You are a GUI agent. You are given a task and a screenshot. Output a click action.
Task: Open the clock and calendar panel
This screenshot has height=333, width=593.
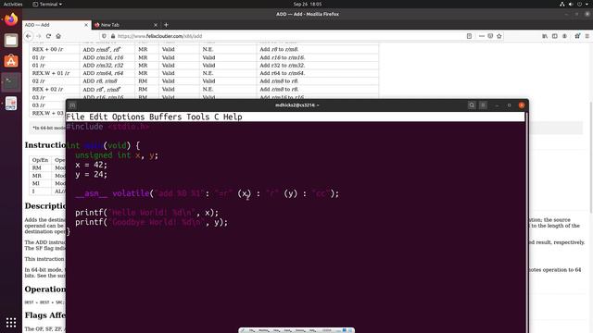click(308, 4)
